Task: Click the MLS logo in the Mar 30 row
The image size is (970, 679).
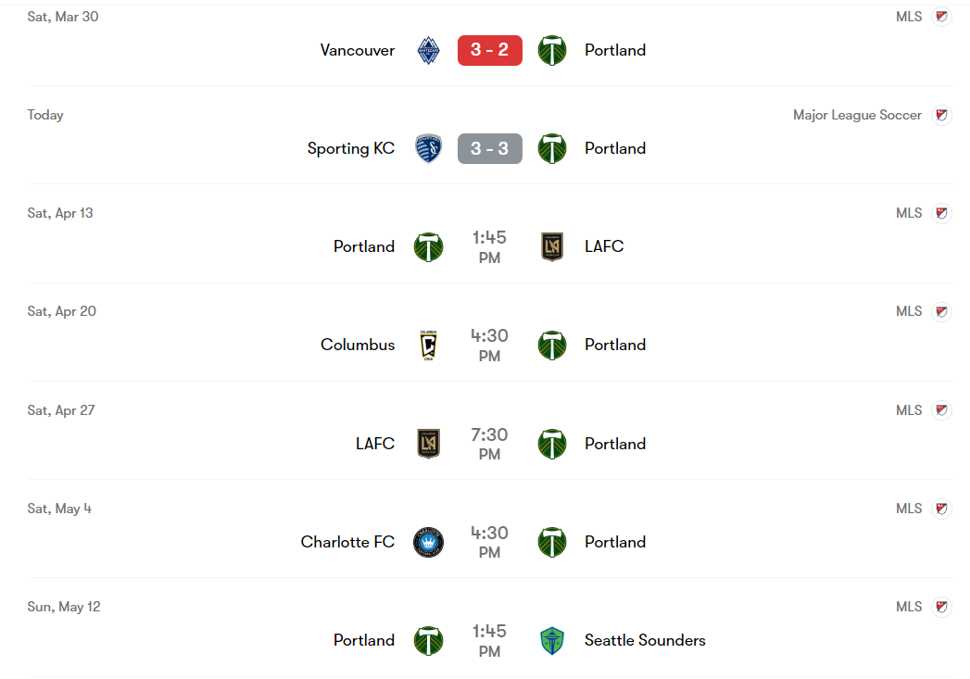Action: 941,17
